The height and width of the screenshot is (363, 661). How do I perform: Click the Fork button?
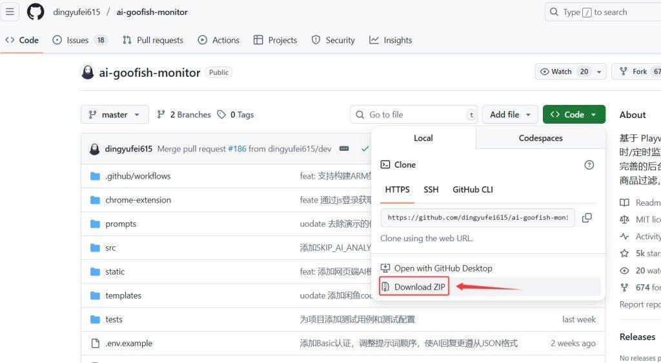click(x=636, y=72)
